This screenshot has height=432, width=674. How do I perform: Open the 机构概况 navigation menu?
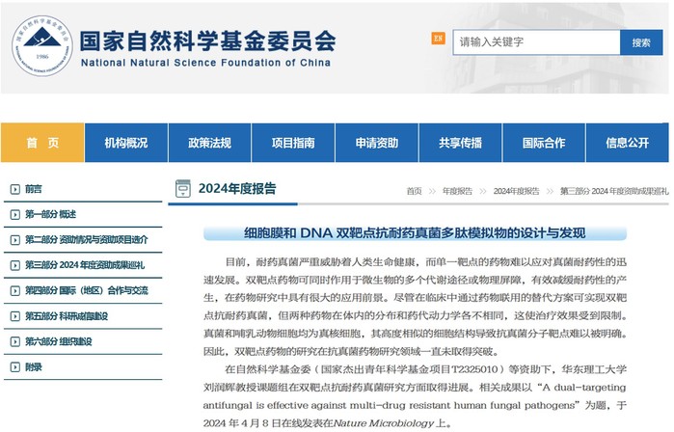point(126,143)
